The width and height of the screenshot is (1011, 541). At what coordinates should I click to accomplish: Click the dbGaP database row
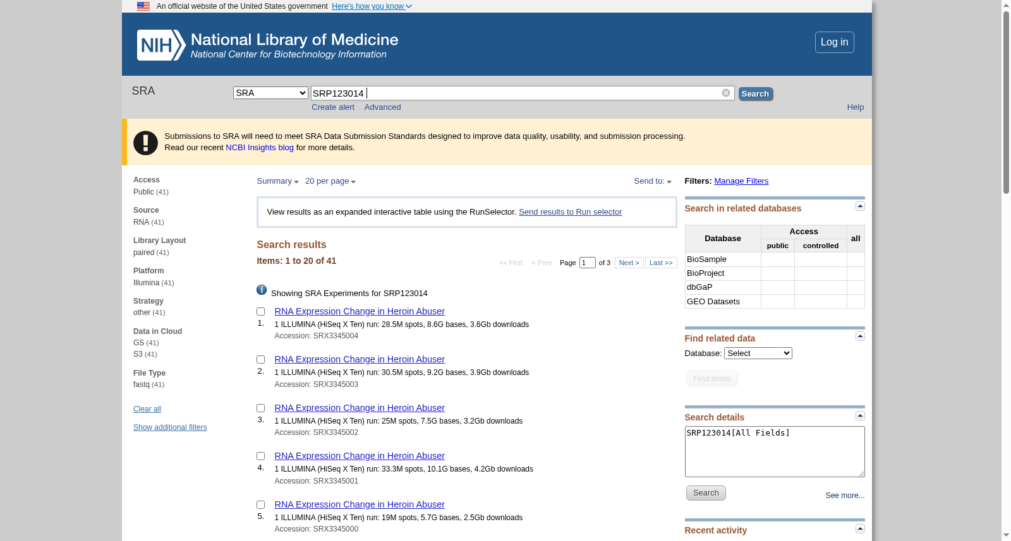click(774, 287)
